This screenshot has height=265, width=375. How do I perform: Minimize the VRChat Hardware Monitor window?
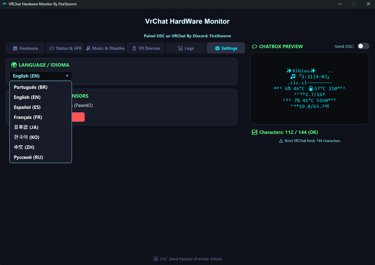click(340, 4)
